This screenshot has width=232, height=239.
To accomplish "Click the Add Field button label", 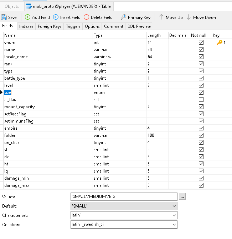I will [41, 18].
